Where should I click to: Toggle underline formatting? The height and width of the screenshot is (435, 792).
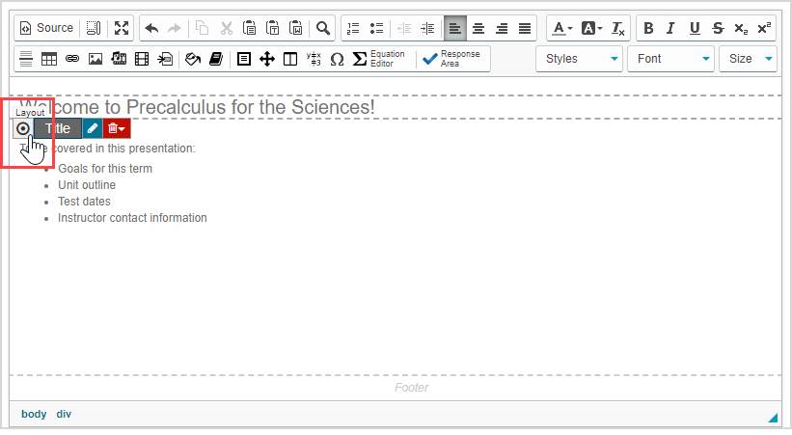(695, 28)
